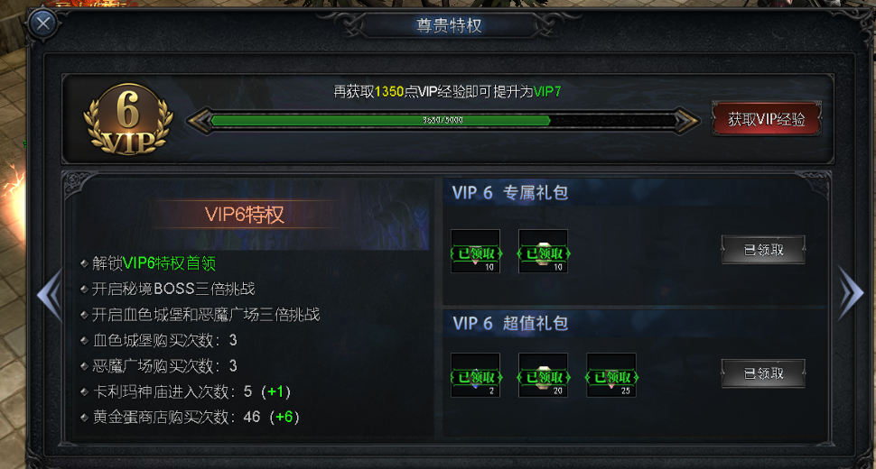Click the green VIP6特权首领 link text
The height and width of the screenshot is (469, 876).
click(169, 263)
